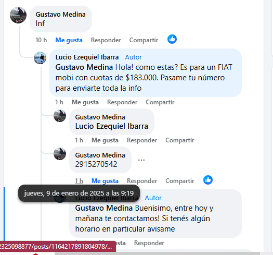The width and height of the screenshot is (273, 255).
Task: Click Responder under the FIAT mobi reply
Action: point(122,102)
